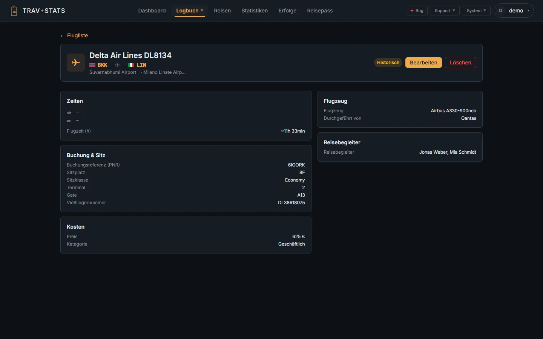
Task: Click the gate value A13
Action: pyautogui.click(x=301, y=195)
